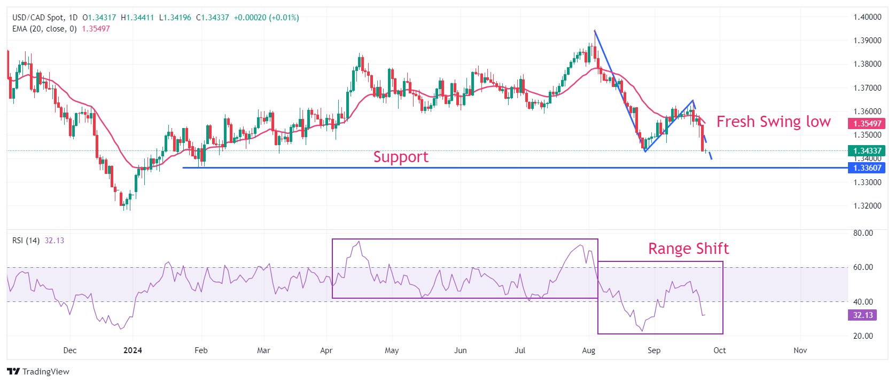Click the 2024 label on time axis
Viewport: 895px width, 383px height.
click(133, 350)
